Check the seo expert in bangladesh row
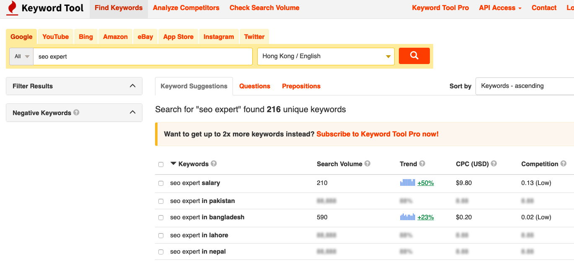The height and width of the screenshot is (262, 574). pos(161,218)
